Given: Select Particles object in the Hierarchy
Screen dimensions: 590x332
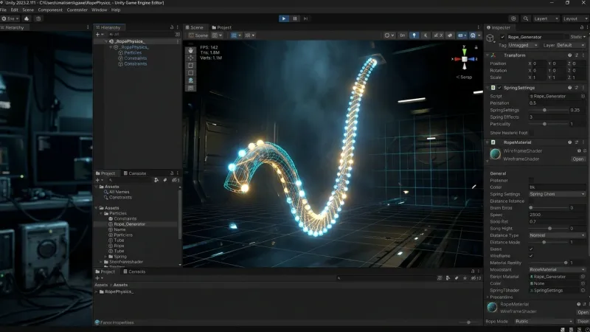Looking at the screenshot, I should (133, 52).
